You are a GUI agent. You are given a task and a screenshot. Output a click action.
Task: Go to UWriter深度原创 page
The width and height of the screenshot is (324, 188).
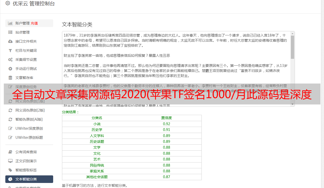[29, 128]
